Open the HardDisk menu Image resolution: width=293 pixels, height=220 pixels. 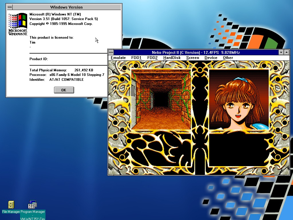pos(172,58)
